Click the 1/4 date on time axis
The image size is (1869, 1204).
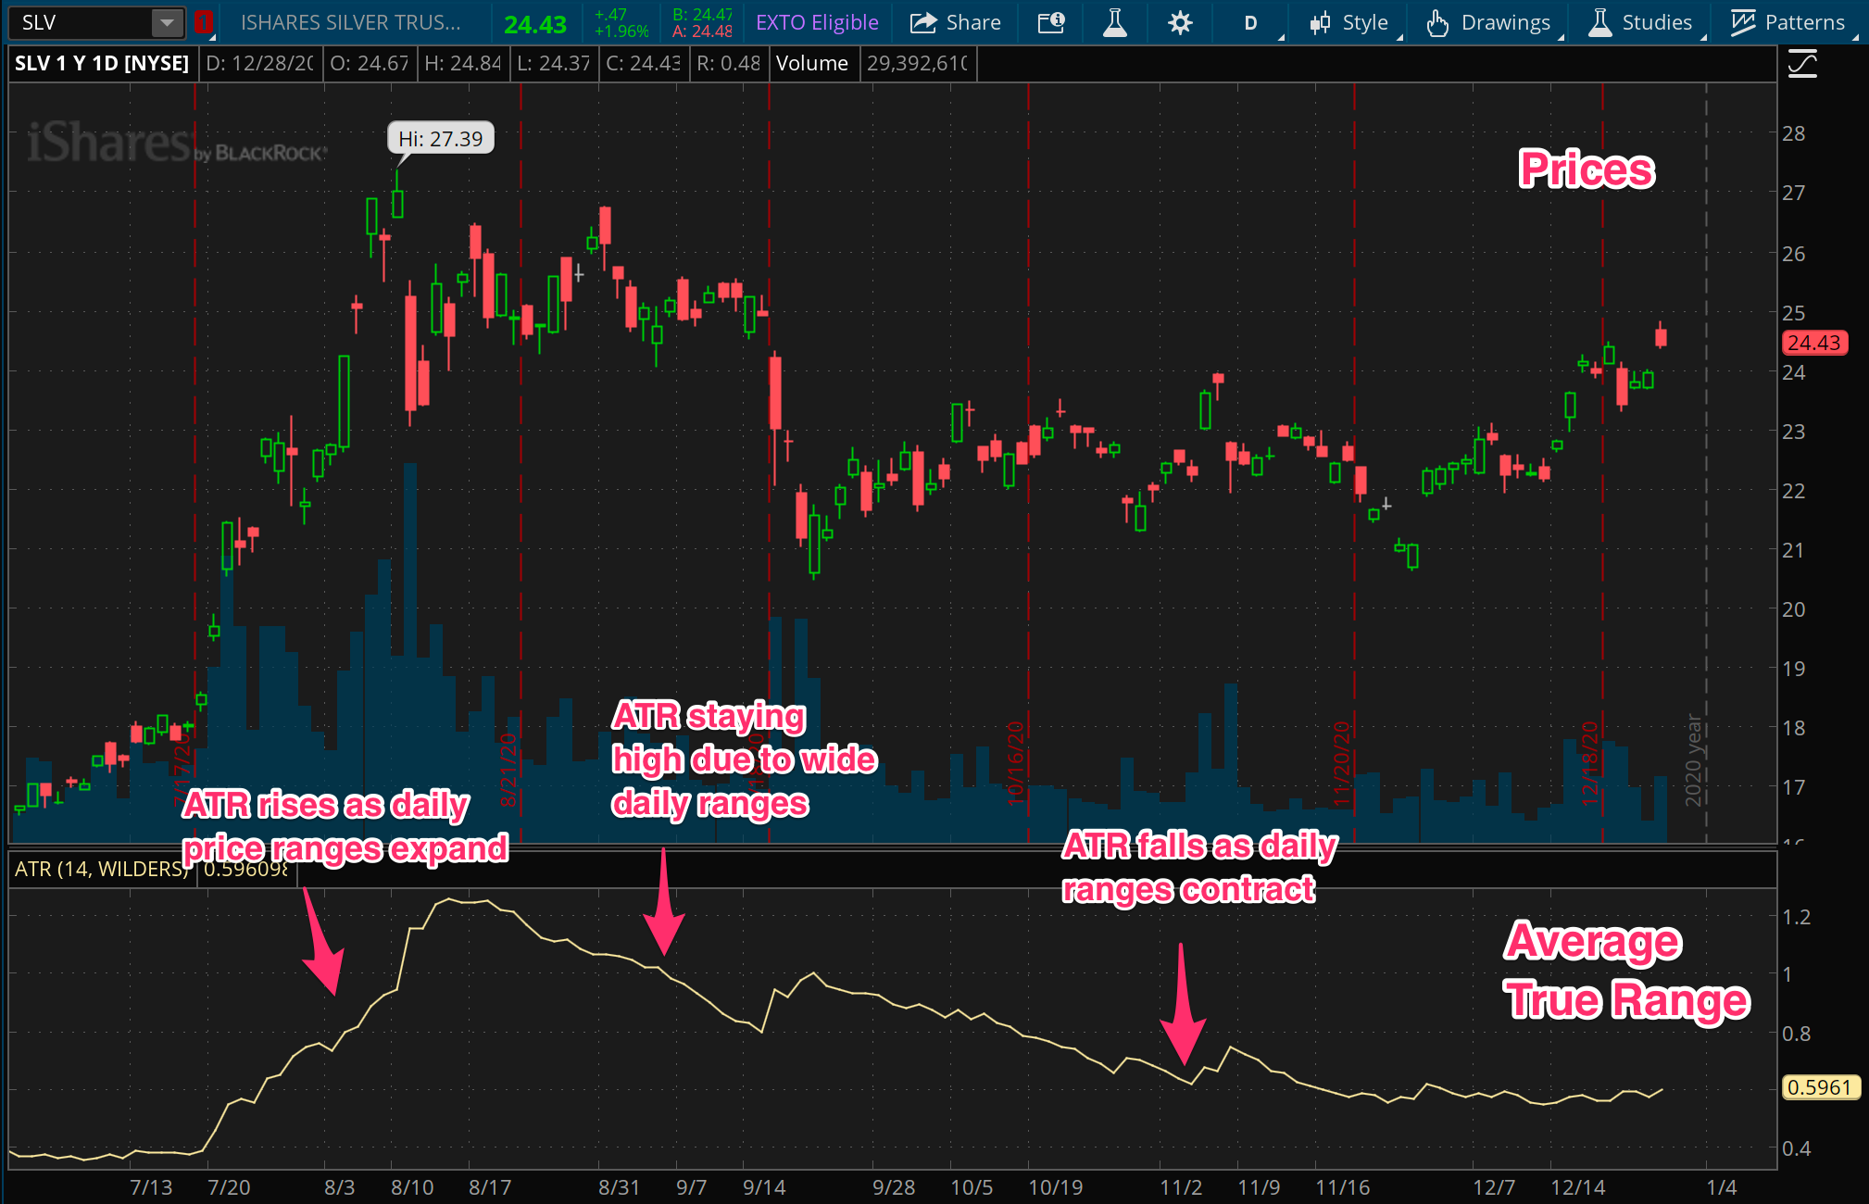click(1722, 1187)
